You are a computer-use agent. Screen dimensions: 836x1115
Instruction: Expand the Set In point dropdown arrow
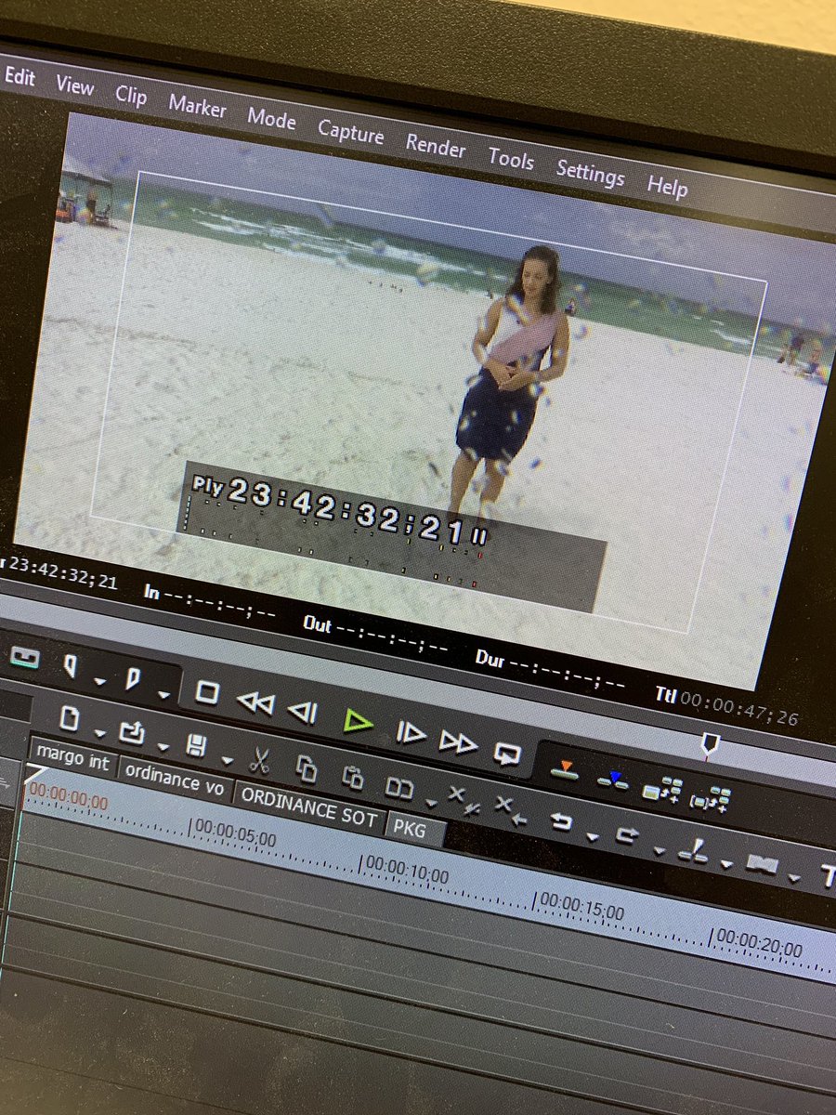[101, 682]
